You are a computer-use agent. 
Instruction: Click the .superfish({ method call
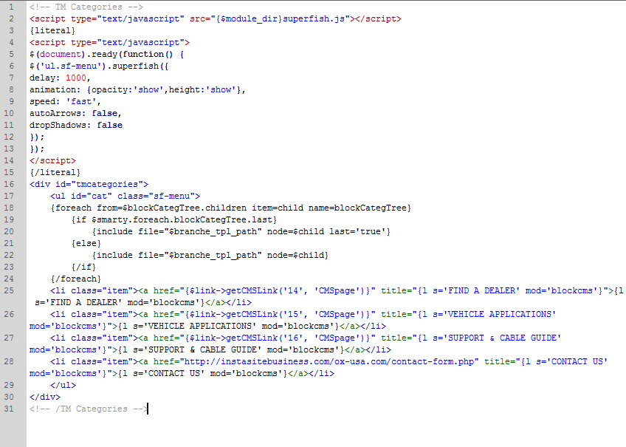tap(138, 66)
